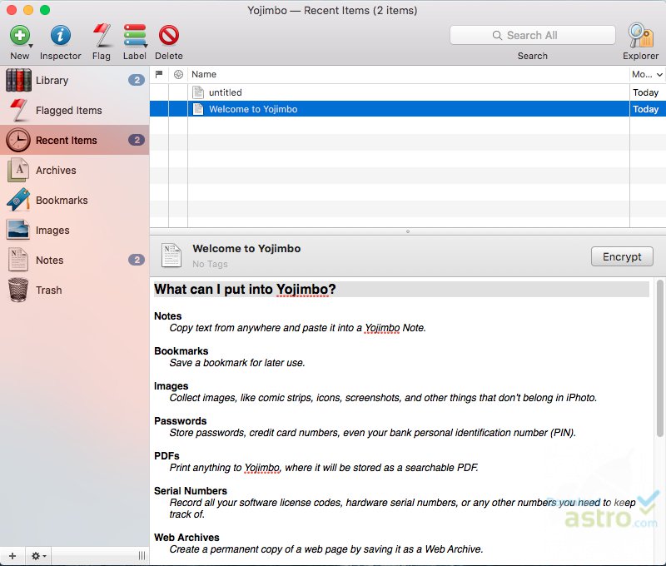The height and width of the screenshot is (566, 666).
Task: Add a collection with plus button
Action: pyautogui.click(x=12, y=556)
